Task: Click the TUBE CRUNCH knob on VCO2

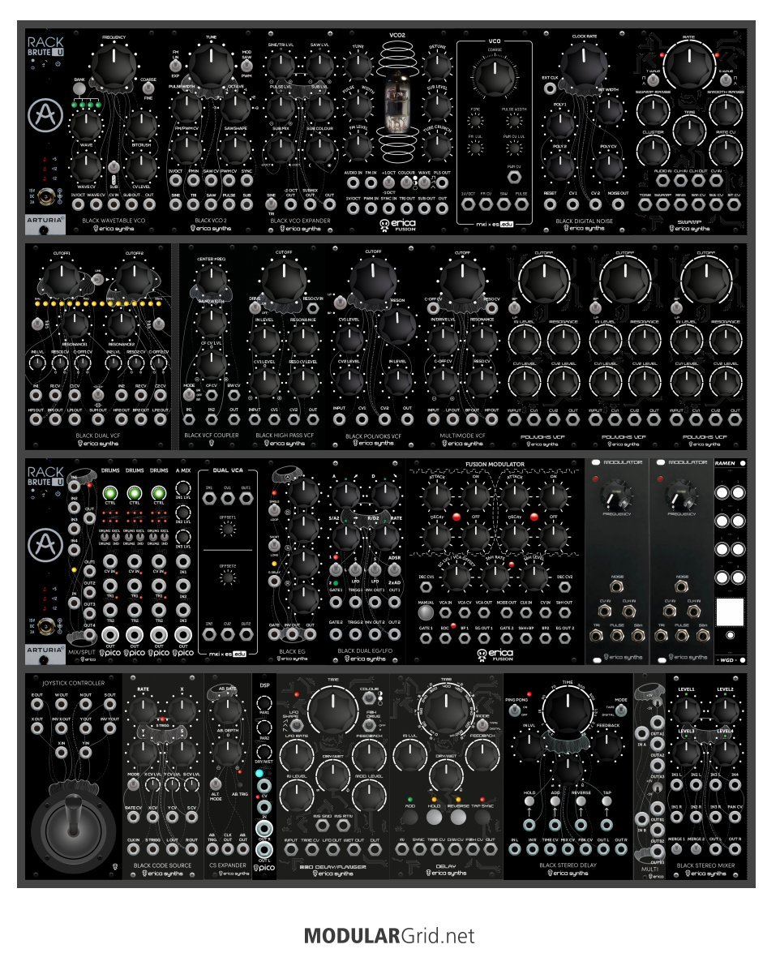Action: coord(437,145)
